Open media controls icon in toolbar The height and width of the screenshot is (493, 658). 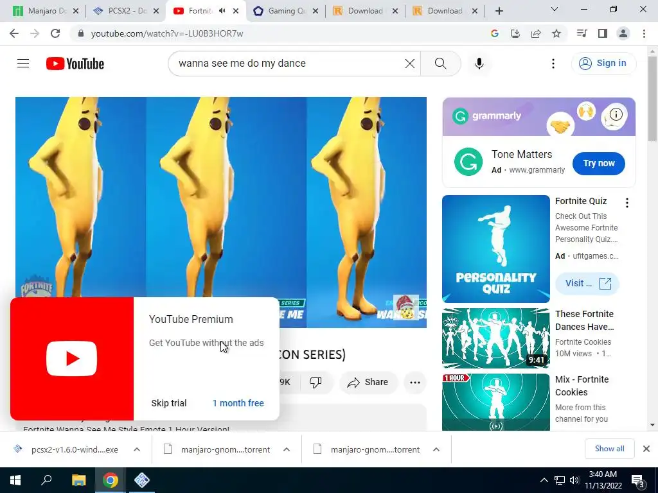582,33
